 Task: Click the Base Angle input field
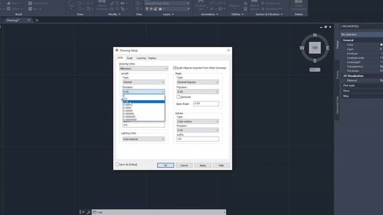pyautogui.click(x=206, y=103)
